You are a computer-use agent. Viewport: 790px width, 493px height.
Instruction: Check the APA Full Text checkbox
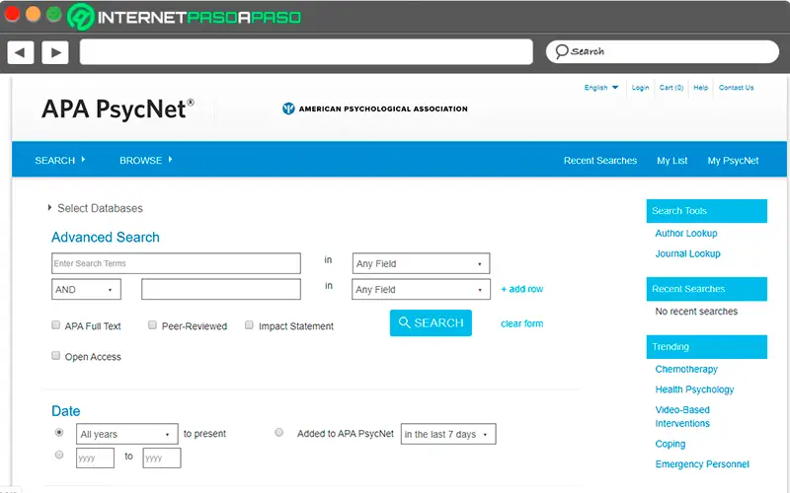(x=56, y=325)
